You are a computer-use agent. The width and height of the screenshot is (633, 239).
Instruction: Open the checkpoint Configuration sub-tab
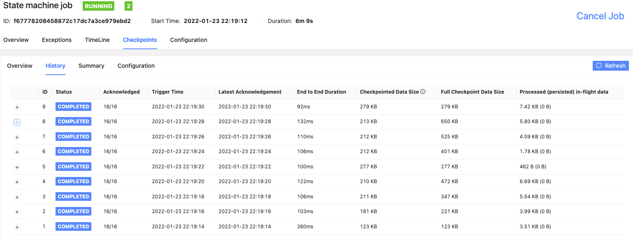tap(136, 66)
